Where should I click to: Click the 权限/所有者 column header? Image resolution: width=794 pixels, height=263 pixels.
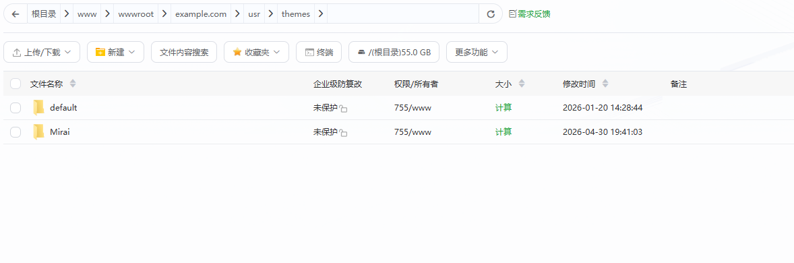tap(417, 84)
